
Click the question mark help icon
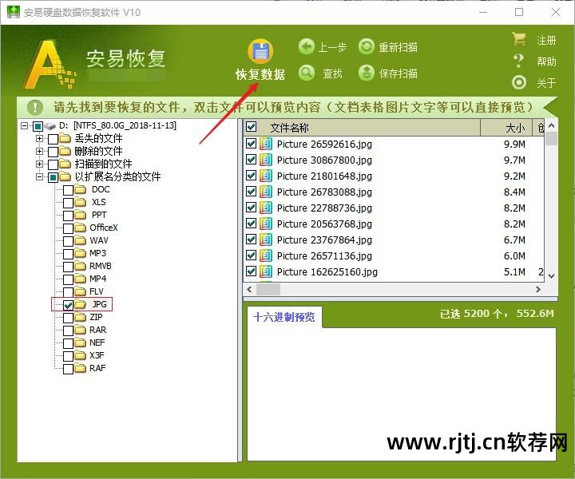[x=518, y=61]
